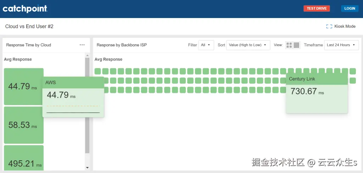Select the 495.21 ms response tile
This screenshot has width=363, height=173.
coord(24,158)
